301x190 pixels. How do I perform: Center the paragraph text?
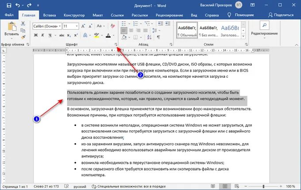click(x=131, y=30)
